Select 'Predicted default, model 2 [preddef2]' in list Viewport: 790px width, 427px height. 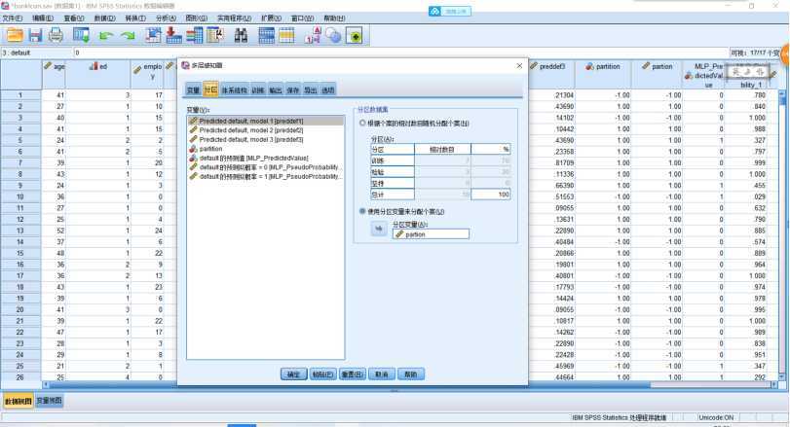tap(266, 129)
